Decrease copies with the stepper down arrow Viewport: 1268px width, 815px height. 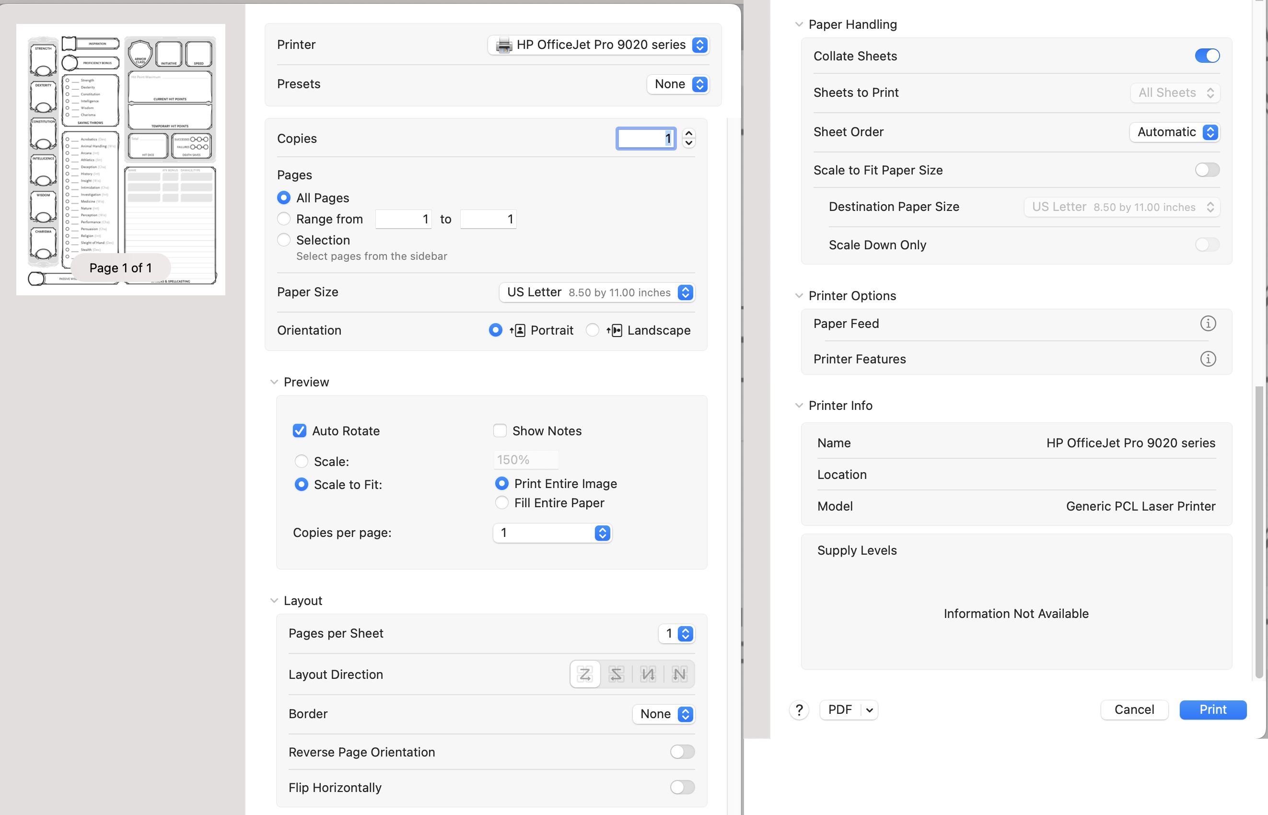(x=688, y=143)
